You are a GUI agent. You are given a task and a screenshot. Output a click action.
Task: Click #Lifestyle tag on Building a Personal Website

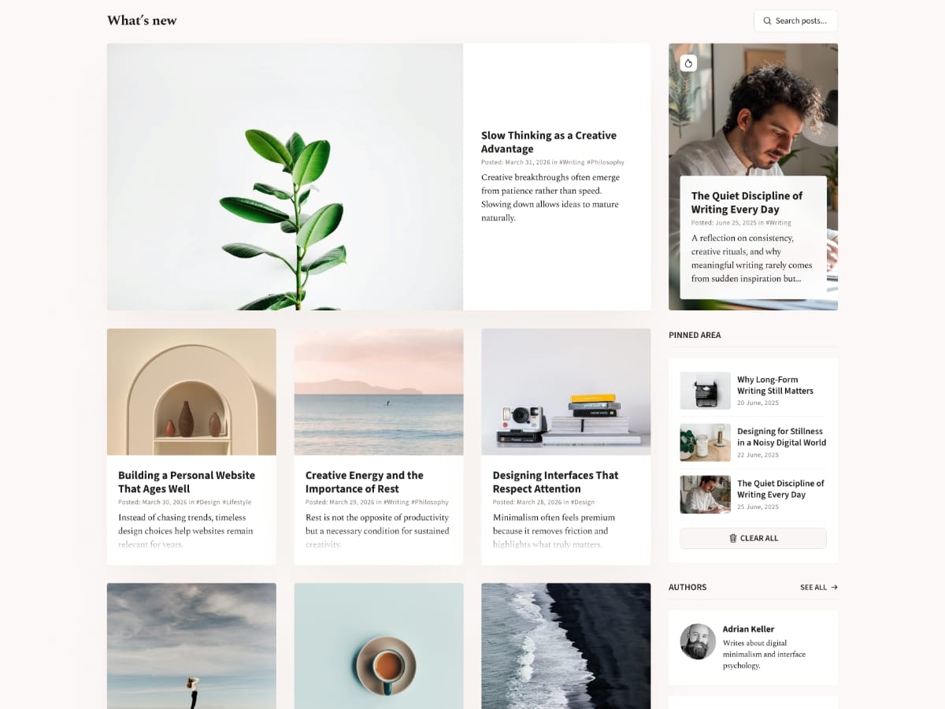point(237,502)
